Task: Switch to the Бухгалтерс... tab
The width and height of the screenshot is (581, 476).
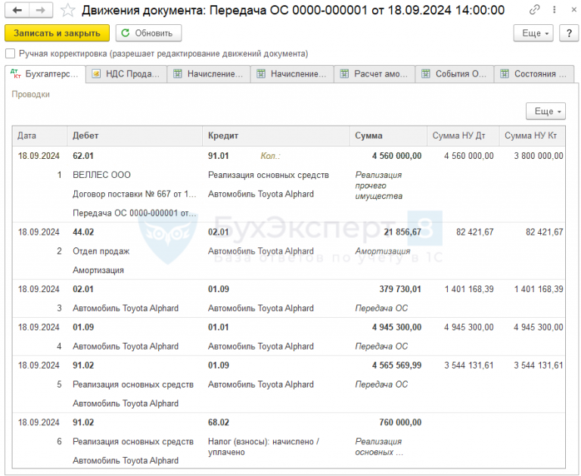Action: tap(45, 74)
